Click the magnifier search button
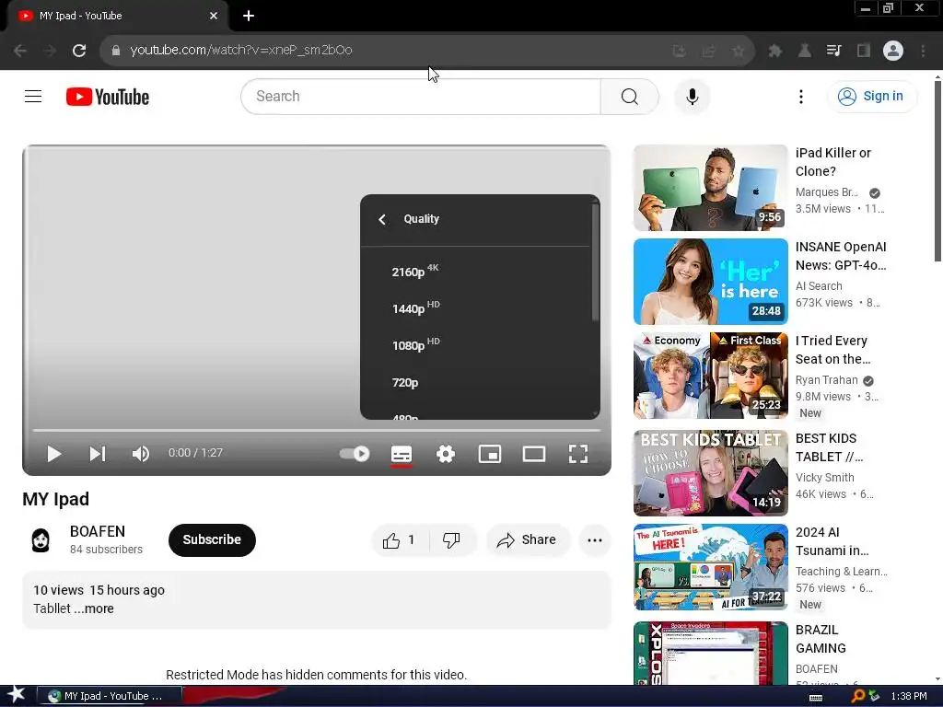 coord(630,96)
